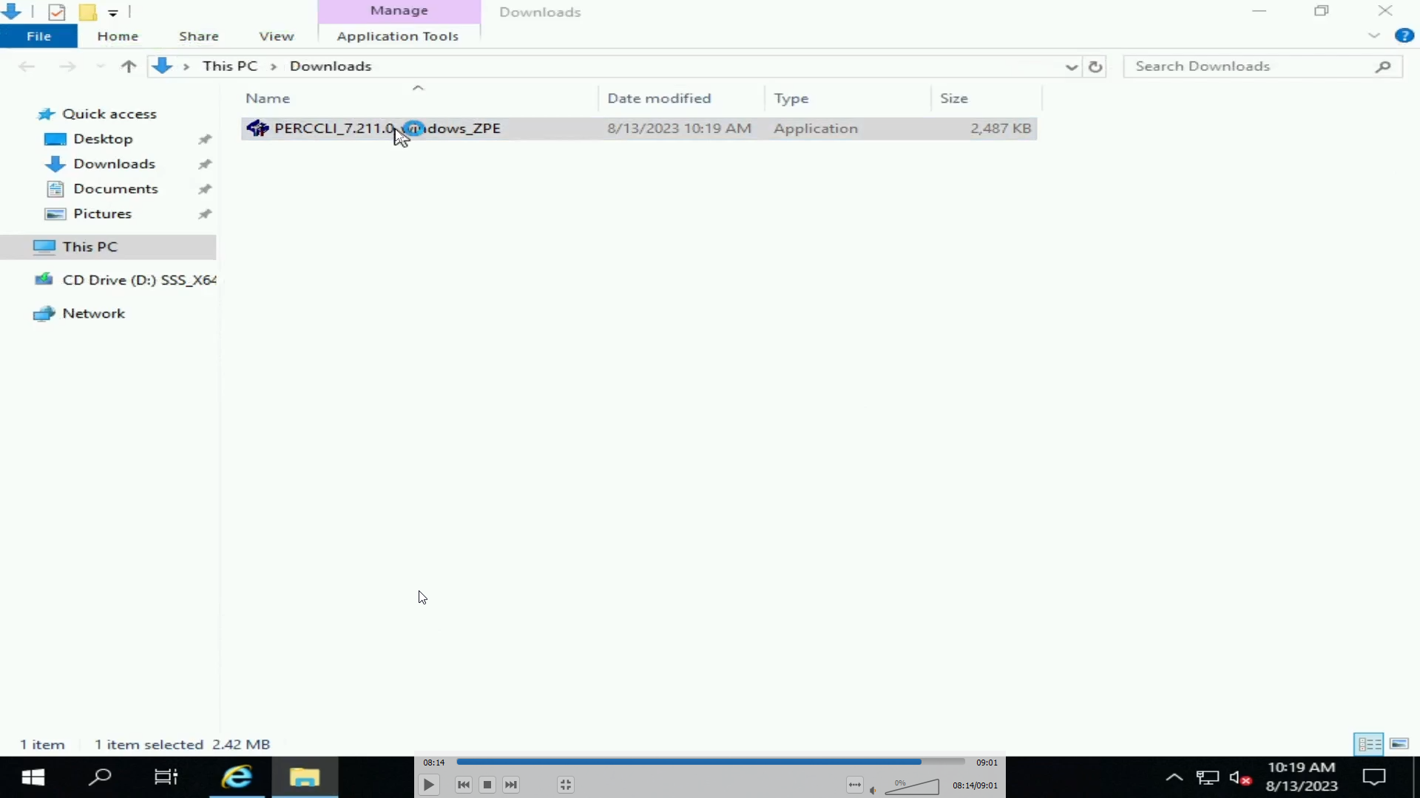Click the details view toggle button
This screenshot has height=798, width=1420.
[x=1370, y=743]
